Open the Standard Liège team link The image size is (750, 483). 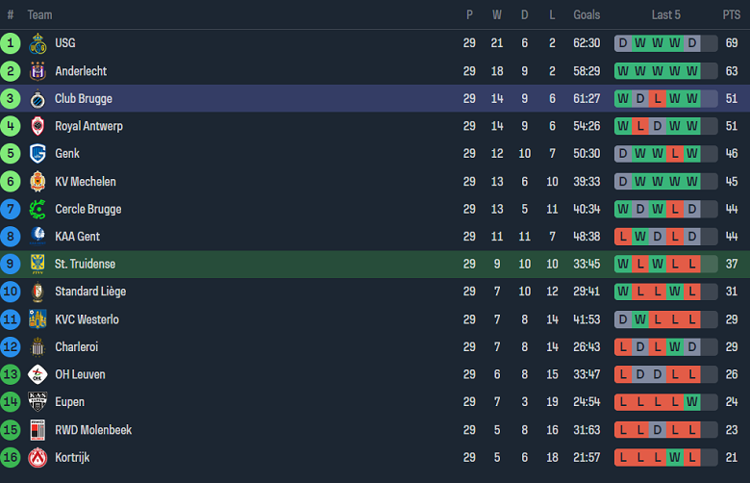point(90,292)
